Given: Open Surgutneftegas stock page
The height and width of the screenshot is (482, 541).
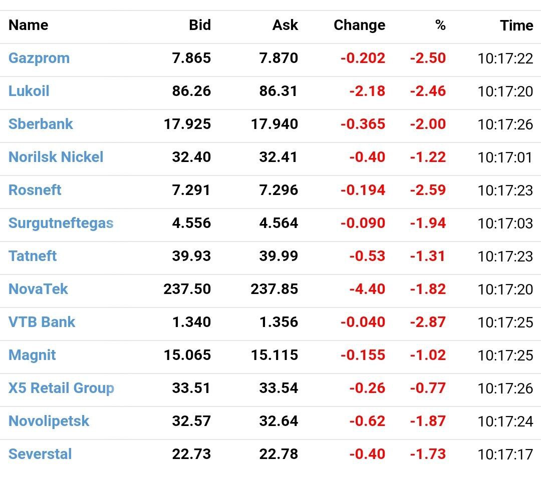Looking at the screenshot, I should pyautogui.click(x=61, y=223).
